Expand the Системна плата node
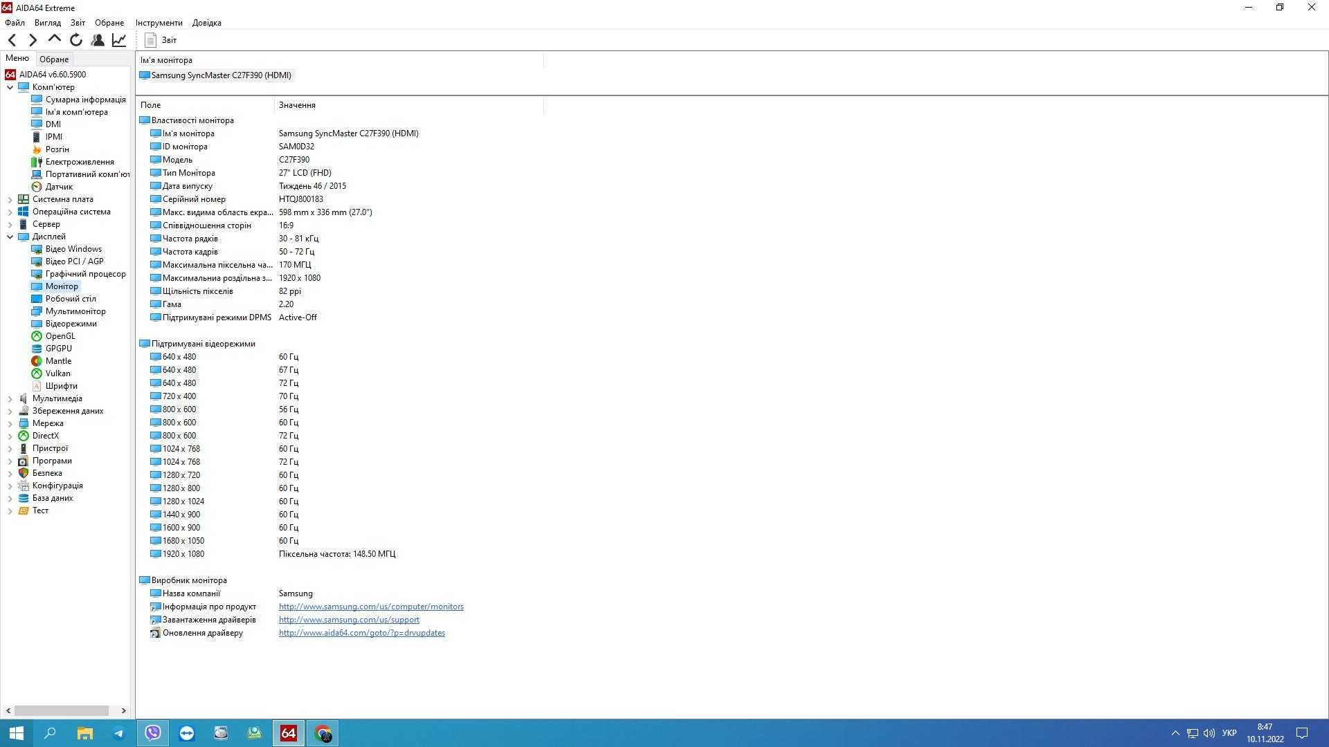Image resolution: width=1329 pixels, height=747 pixels. (x=10, y=199)
